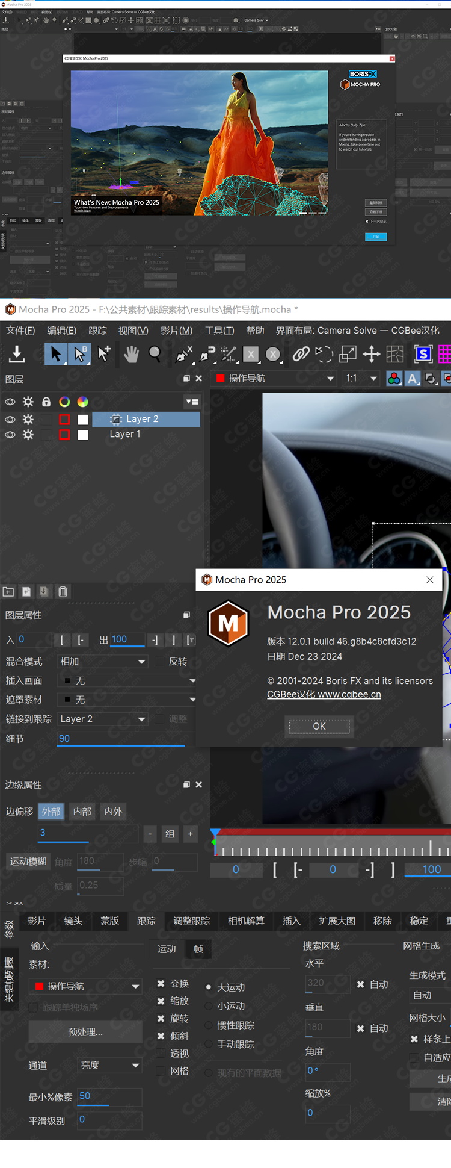Float the 图层 (Layers) panel
The width and height of the screenshot is (451, 1168).
point(186,379)
